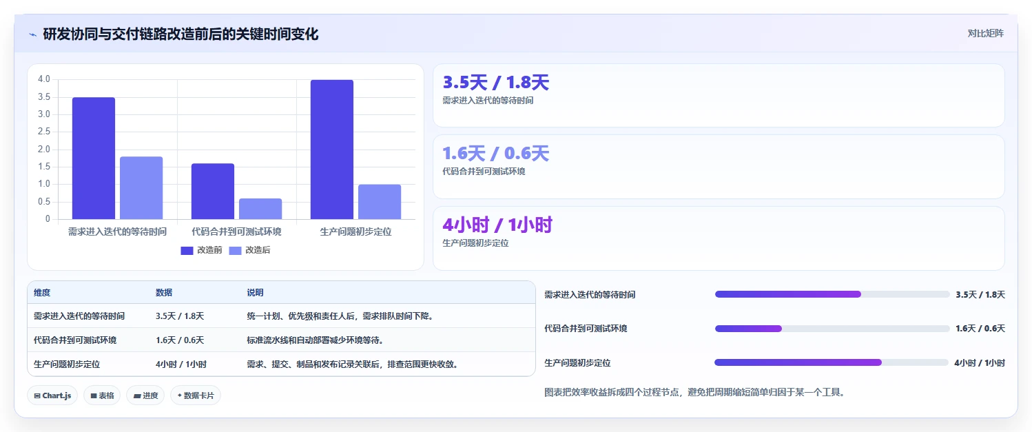Click progress value label 1.6天 / 0.6天
The width and height of the screenshot is (1032, 432).
[980, 329]
